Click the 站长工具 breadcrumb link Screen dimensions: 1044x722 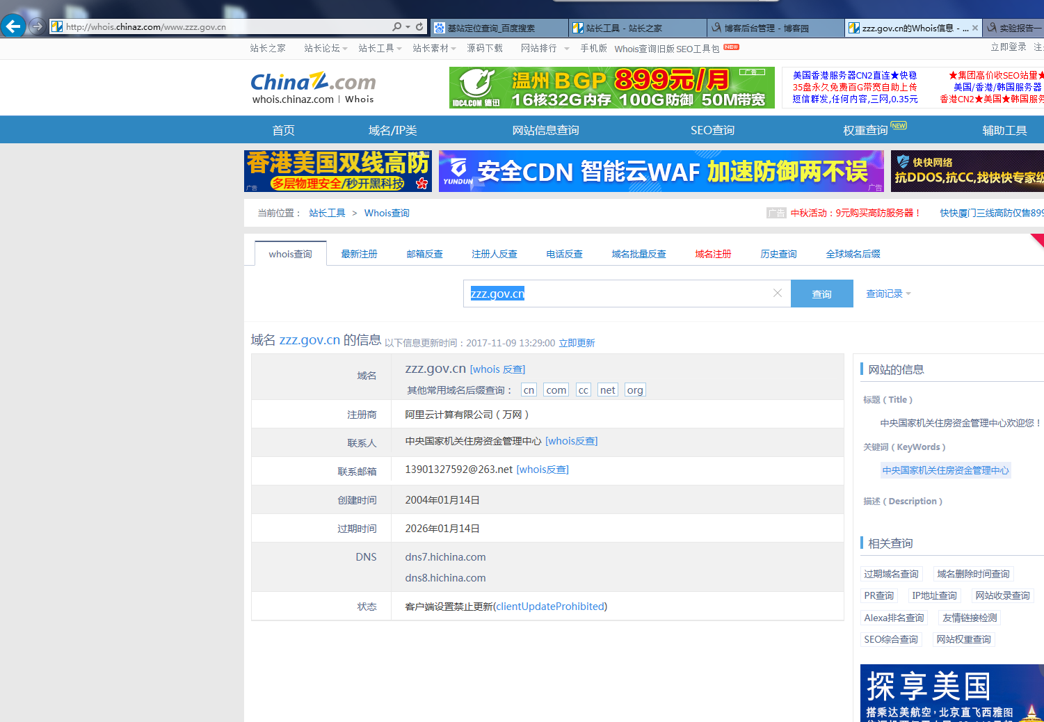tap(327, 213)
